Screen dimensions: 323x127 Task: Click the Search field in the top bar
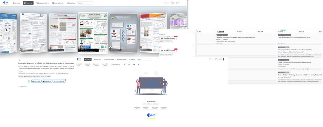(85, 3)
